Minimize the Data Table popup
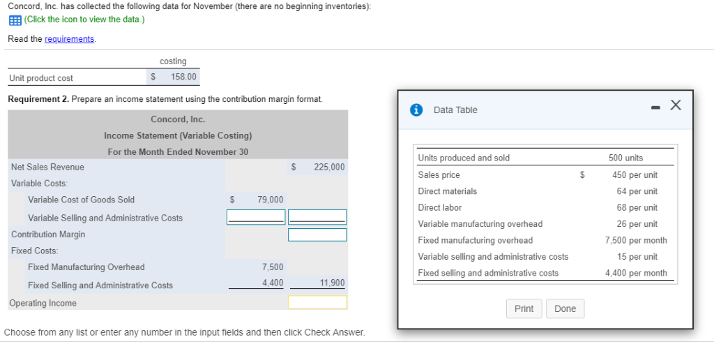Image resolution: width=714 pixels, height=342 pixels. (x=655, y=108)
